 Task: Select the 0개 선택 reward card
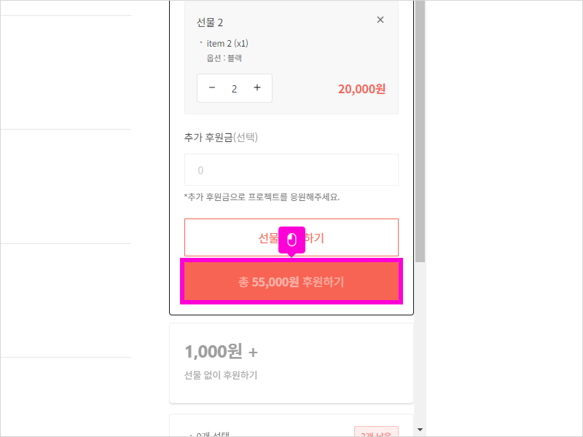tap(291, 425)
